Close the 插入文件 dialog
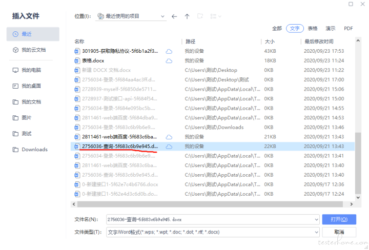This screenshot has width=369, height=250. [363, 4]
